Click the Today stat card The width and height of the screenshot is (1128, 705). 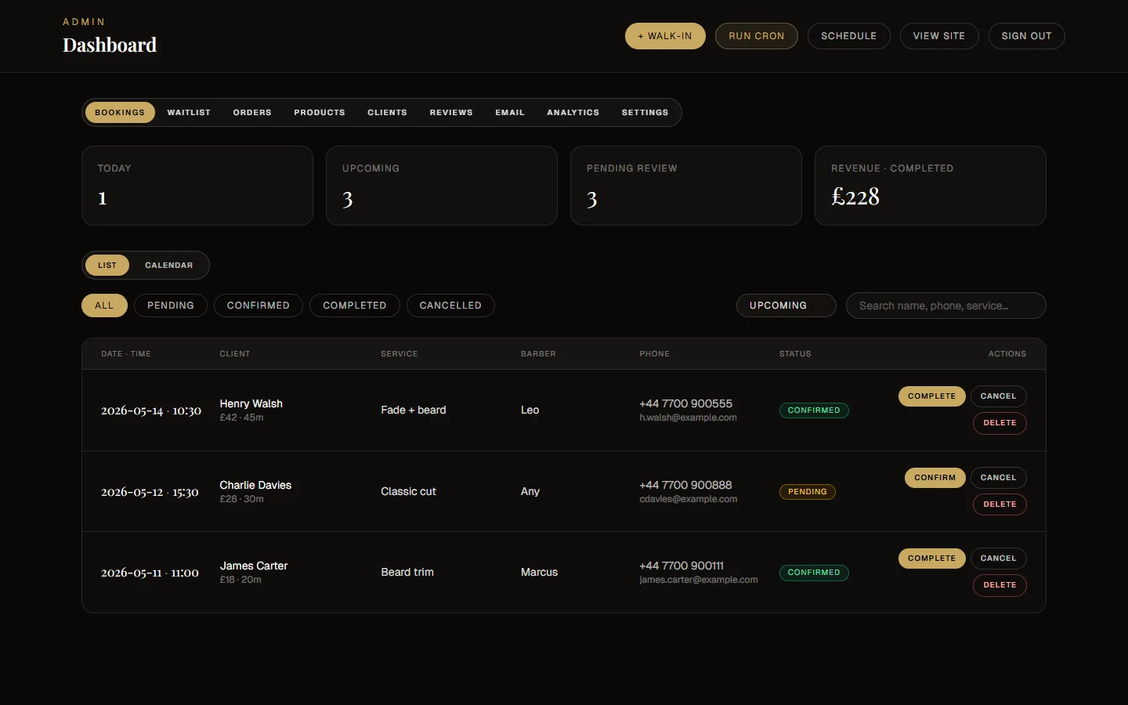(x=197, y=186)
